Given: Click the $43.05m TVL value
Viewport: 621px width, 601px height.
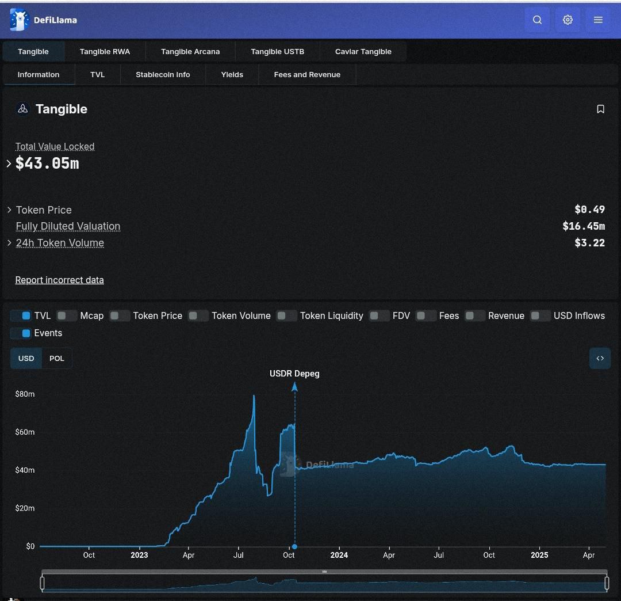Looking at the screenshot, I should [47, 163].
